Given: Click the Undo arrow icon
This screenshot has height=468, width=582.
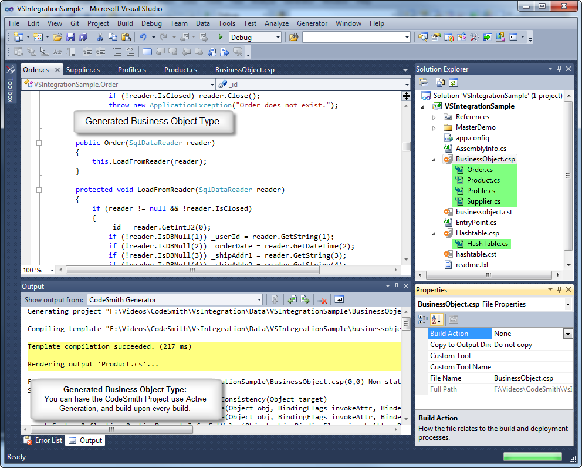Looking at the screenshot, I should click(x=143, y=37).
